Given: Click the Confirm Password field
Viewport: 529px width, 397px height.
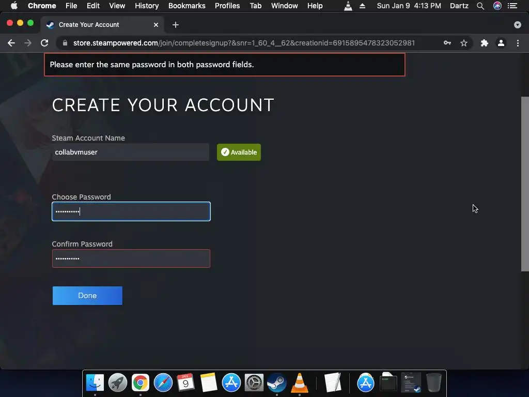Looking at the screenshot, I should [131, 258].
